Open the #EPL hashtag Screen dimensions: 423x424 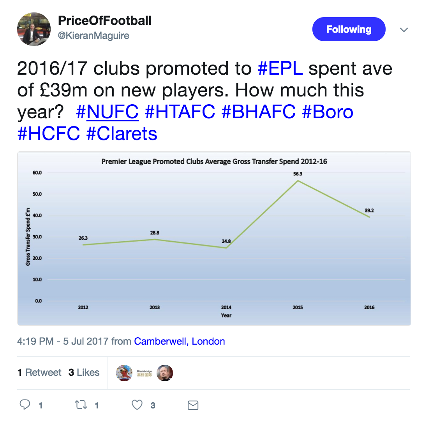coord(280,68)
